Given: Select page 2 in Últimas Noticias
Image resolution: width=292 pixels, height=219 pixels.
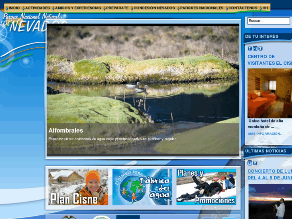Looking at the screenshot, I should click(255, 163).
